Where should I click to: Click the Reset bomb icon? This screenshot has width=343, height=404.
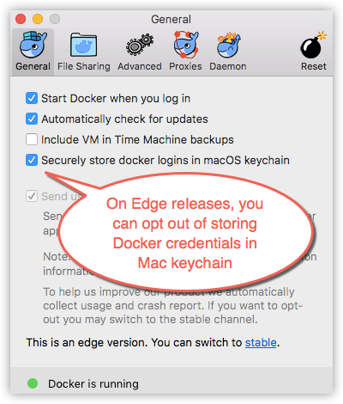pos(313,45)
